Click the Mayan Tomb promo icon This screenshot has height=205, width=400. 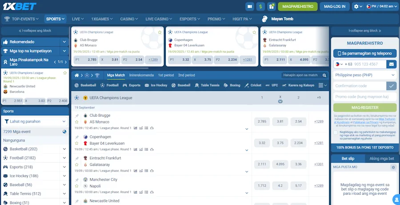pos(265,19)
